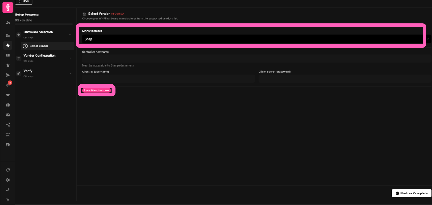The width and height of the screenshot is (432, 205).
Task: Click the trending chart icon in sidebar
Action: coord(8,125)
